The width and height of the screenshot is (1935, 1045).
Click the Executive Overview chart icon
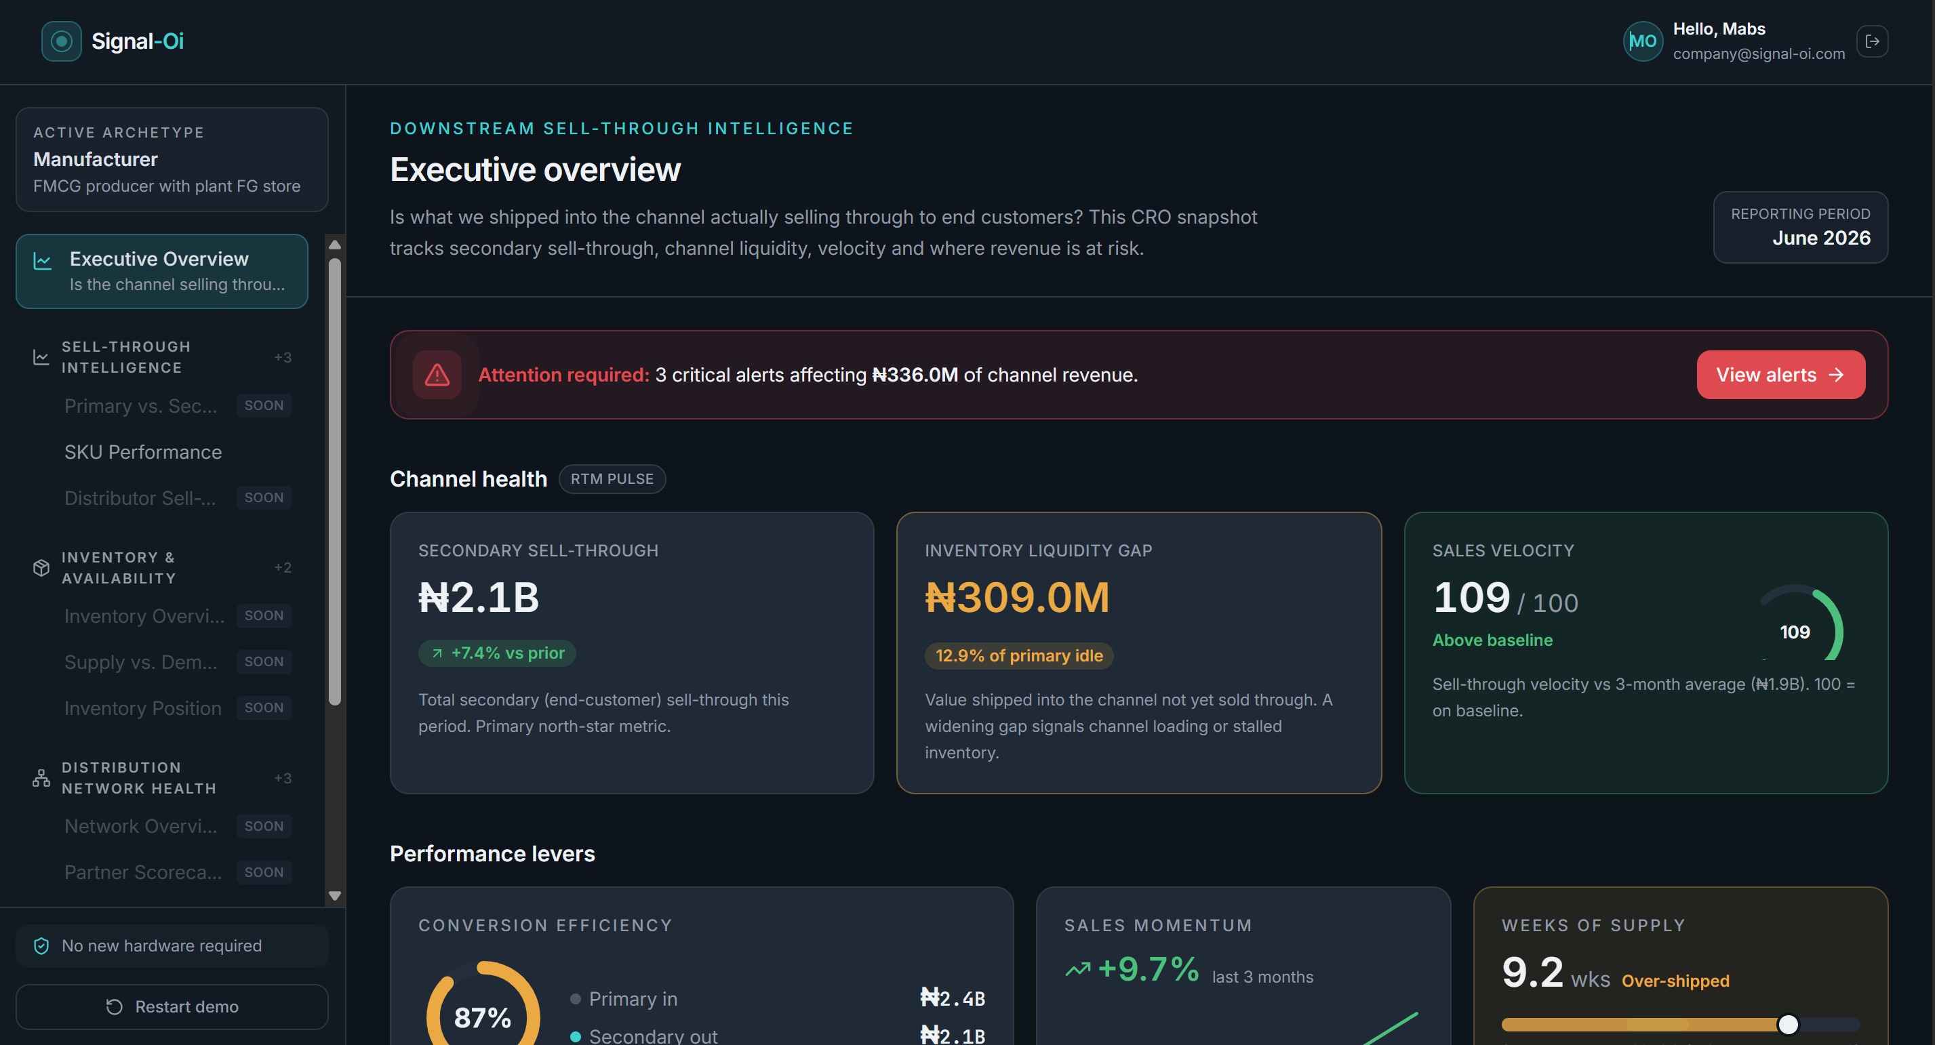[43, 260]
